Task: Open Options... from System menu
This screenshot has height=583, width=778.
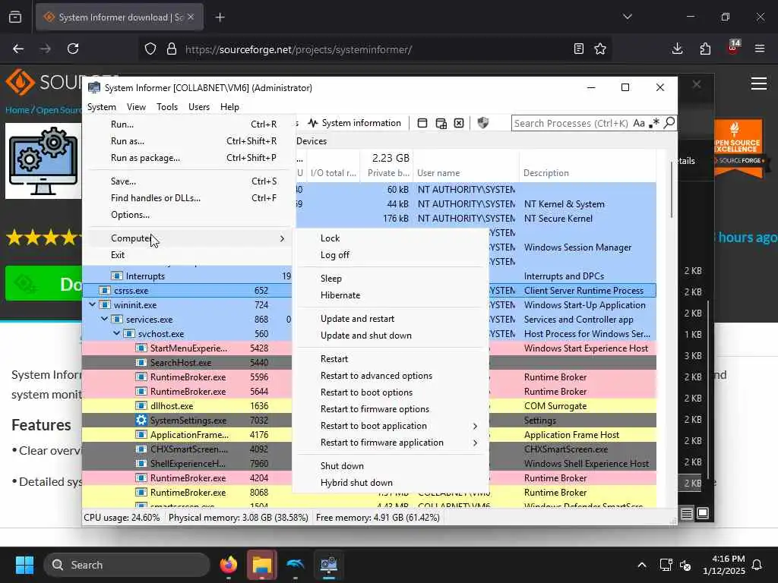Action: tap(188, 215)
